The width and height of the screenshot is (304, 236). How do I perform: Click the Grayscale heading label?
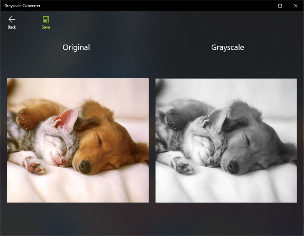pyautogui.click(x=227, y=47)
